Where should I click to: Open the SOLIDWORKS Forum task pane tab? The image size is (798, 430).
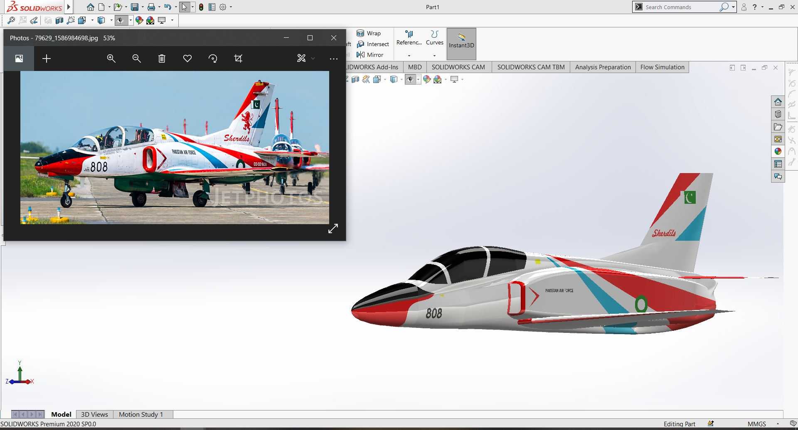click(x=778, y=176)
